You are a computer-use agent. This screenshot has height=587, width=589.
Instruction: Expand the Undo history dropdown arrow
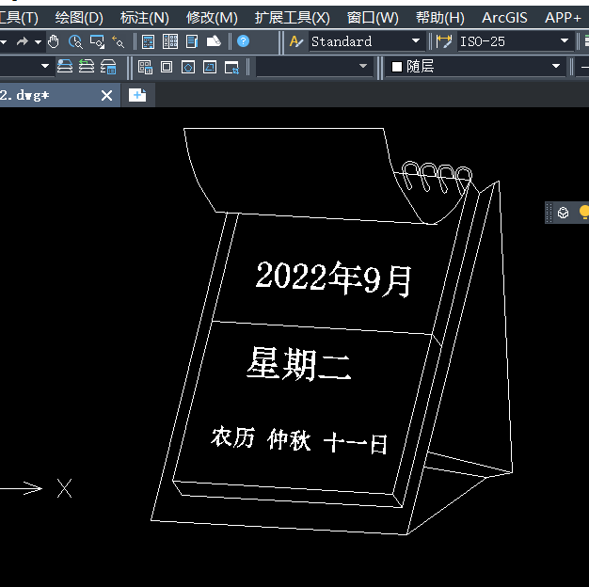coord(4,41)
